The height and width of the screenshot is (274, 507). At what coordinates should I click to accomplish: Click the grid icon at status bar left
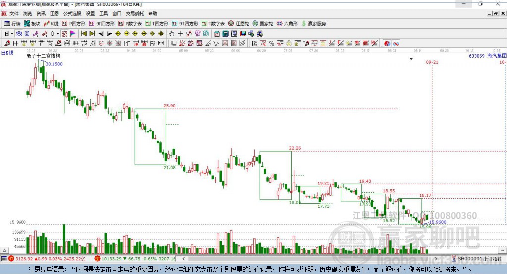pos(4,259)
